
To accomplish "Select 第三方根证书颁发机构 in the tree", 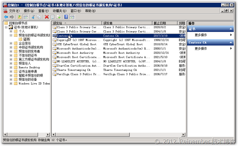I will tap(34, 59).
